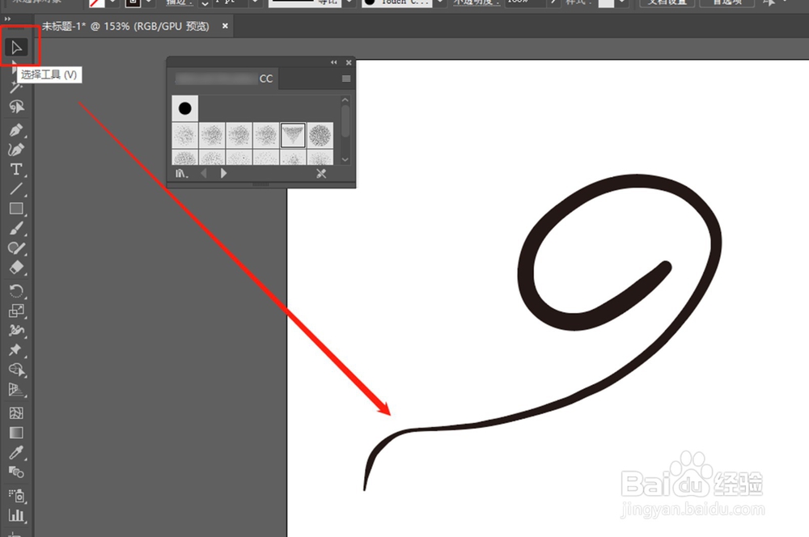Select the Rotate tool
Viewport: 809px width, 537px height.
click(16, 291)
